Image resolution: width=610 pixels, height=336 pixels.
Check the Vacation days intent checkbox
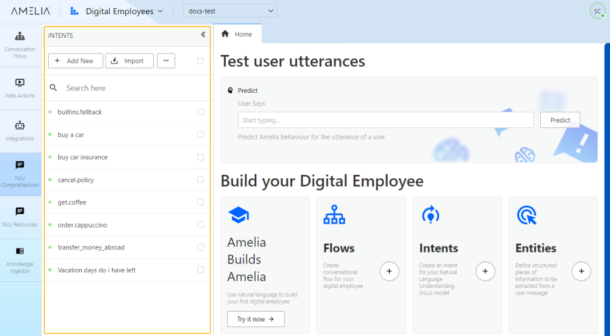click(x=201, y=270)
